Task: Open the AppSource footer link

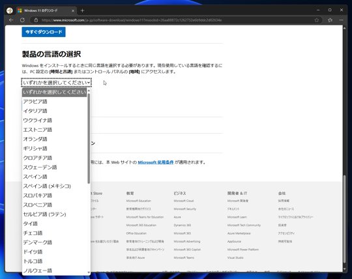Action: click(x=234, y=241)
